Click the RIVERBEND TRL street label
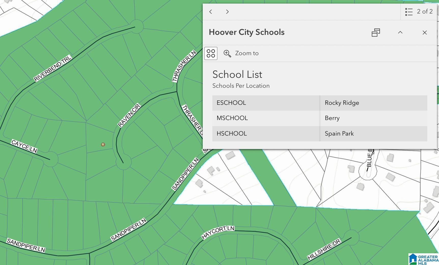 (x=53, y=68)
